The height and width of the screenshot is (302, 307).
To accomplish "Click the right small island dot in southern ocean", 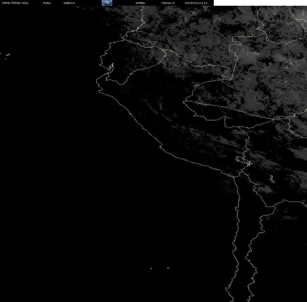I will [168, 268].
